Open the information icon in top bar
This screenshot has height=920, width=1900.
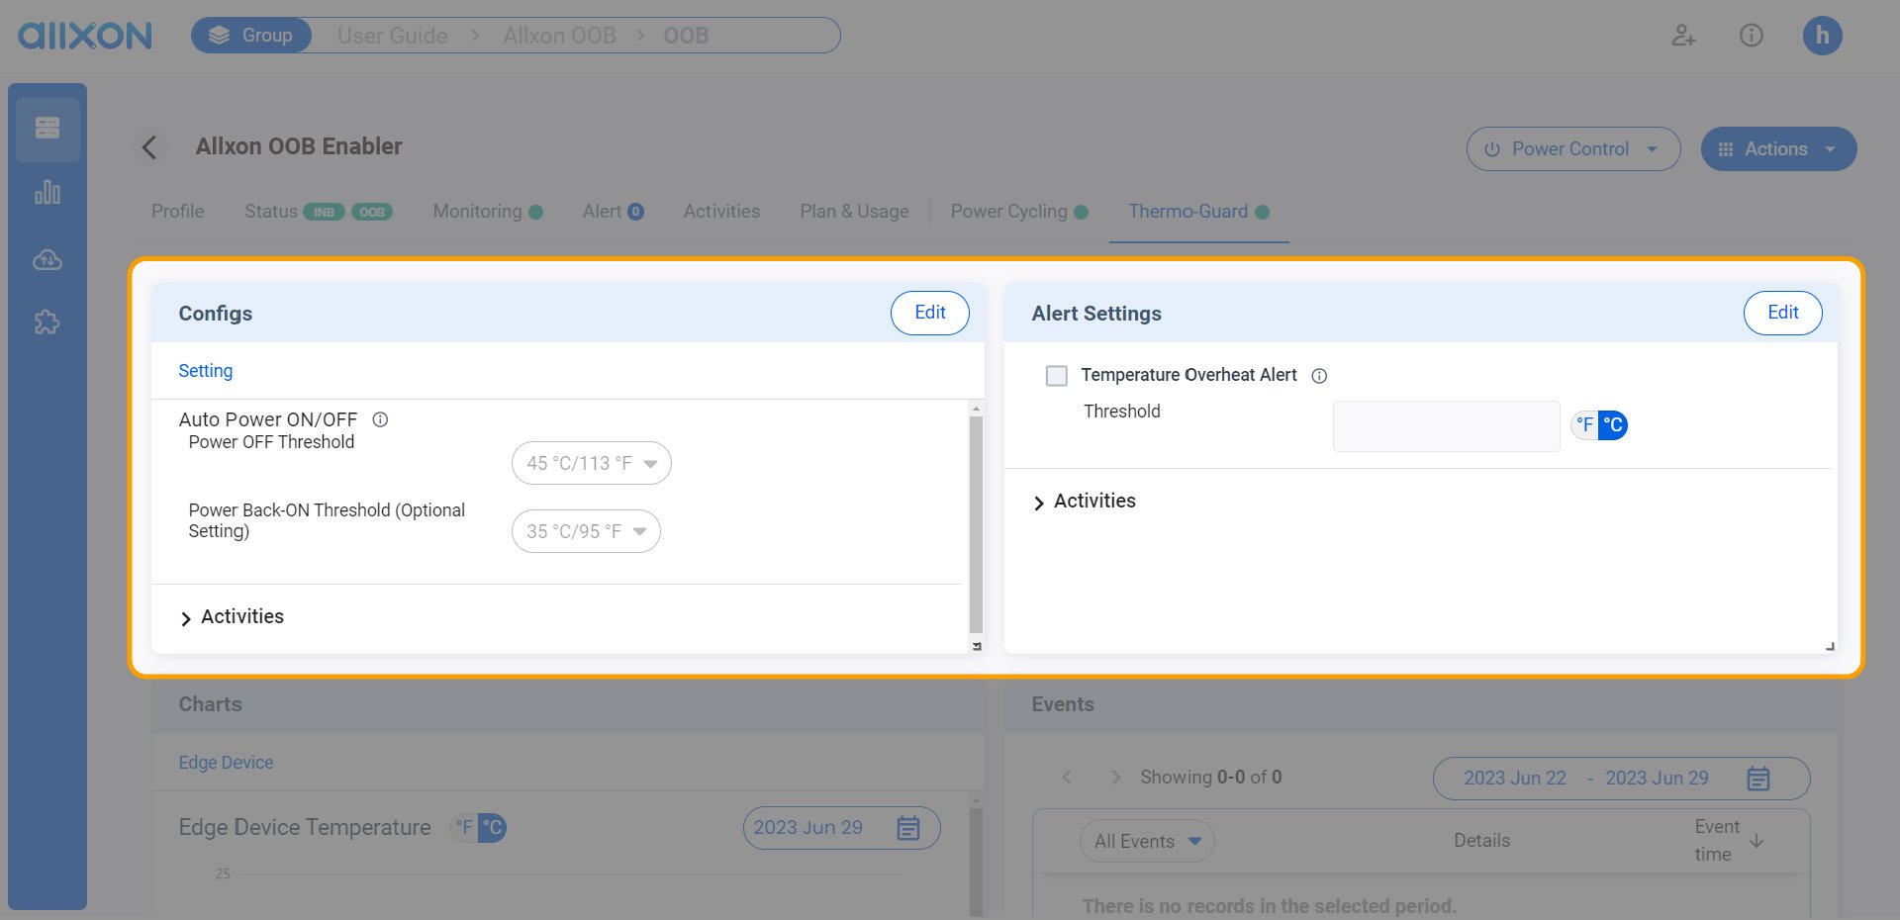tap(1751, 37)
